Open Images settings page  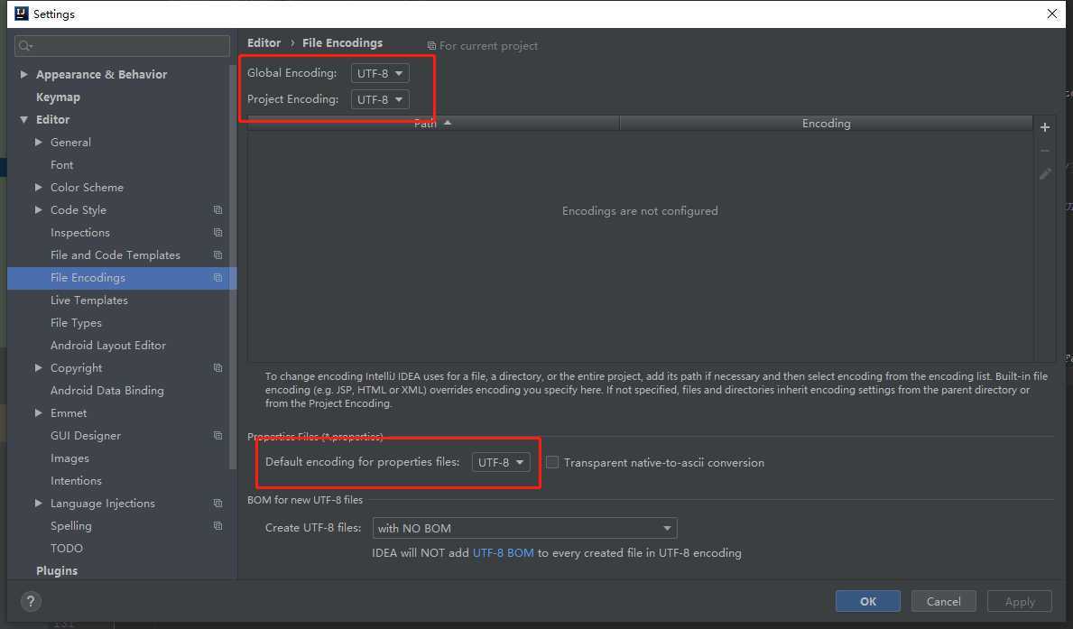69,458
